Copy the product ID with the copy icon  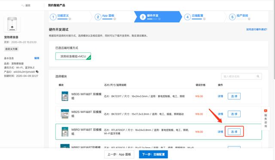(x=37, y=71)
